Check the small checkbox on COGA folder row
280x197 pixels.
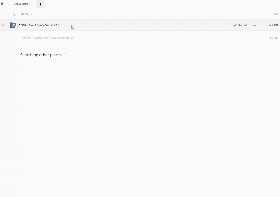coord(16,27)
